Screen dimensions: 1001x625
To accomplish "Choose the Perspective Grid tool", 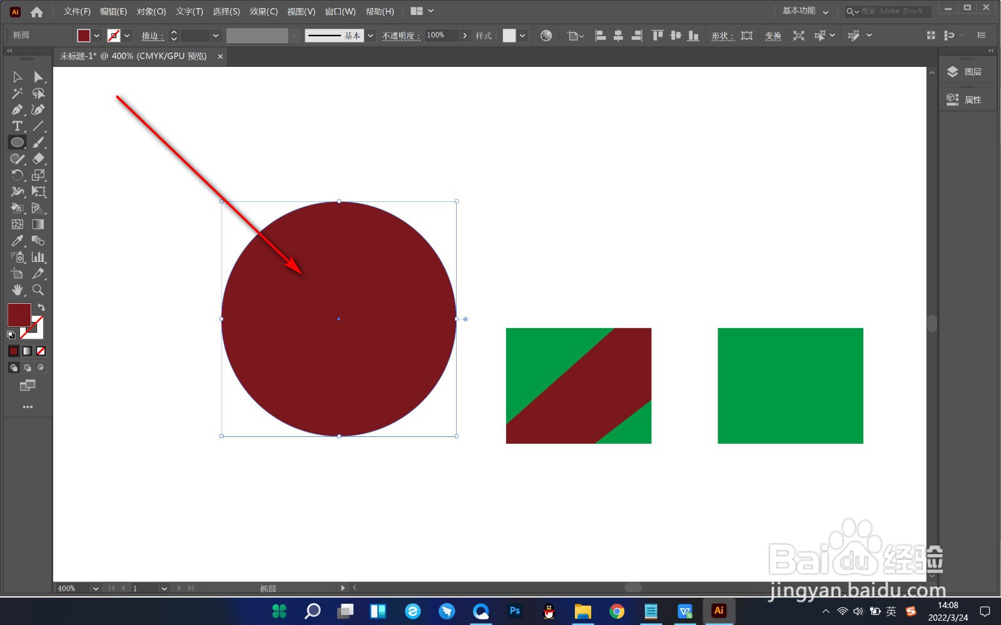I will point(39,208).
